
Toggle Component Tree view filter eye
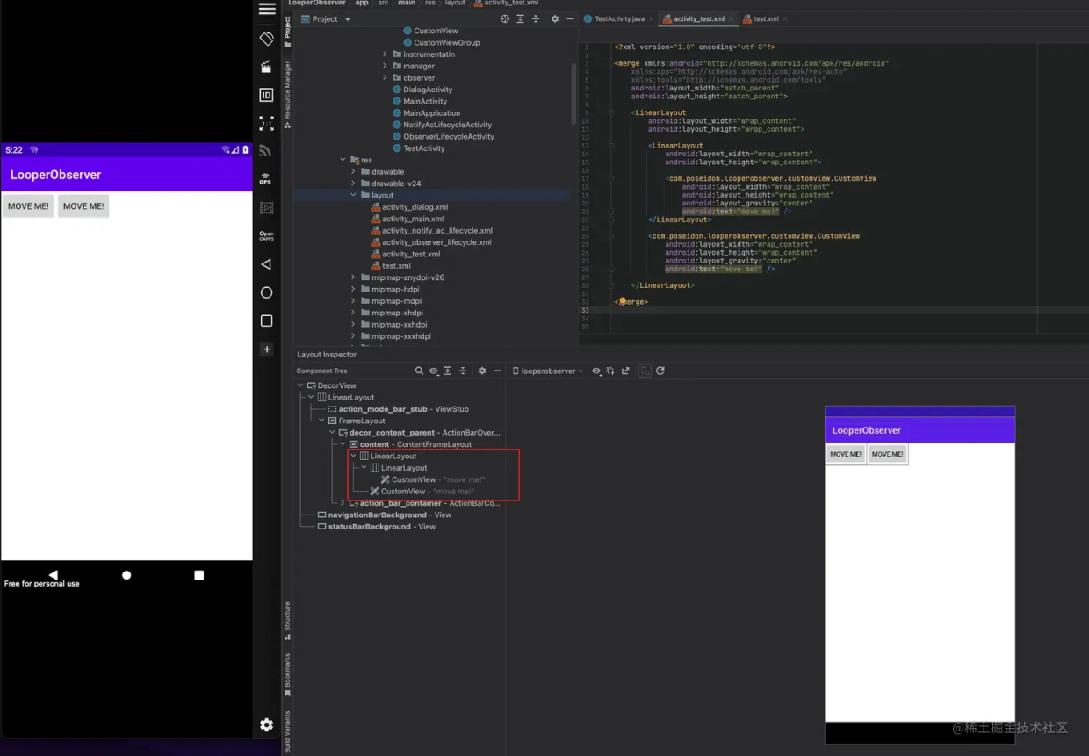click(434, 371)
